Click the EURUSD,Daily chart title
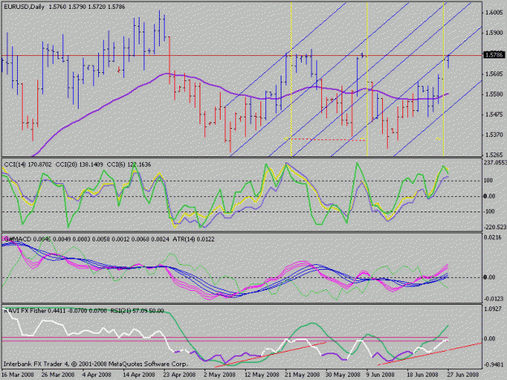507x380 pixels. pyautogui.click(x=24, y=6)
